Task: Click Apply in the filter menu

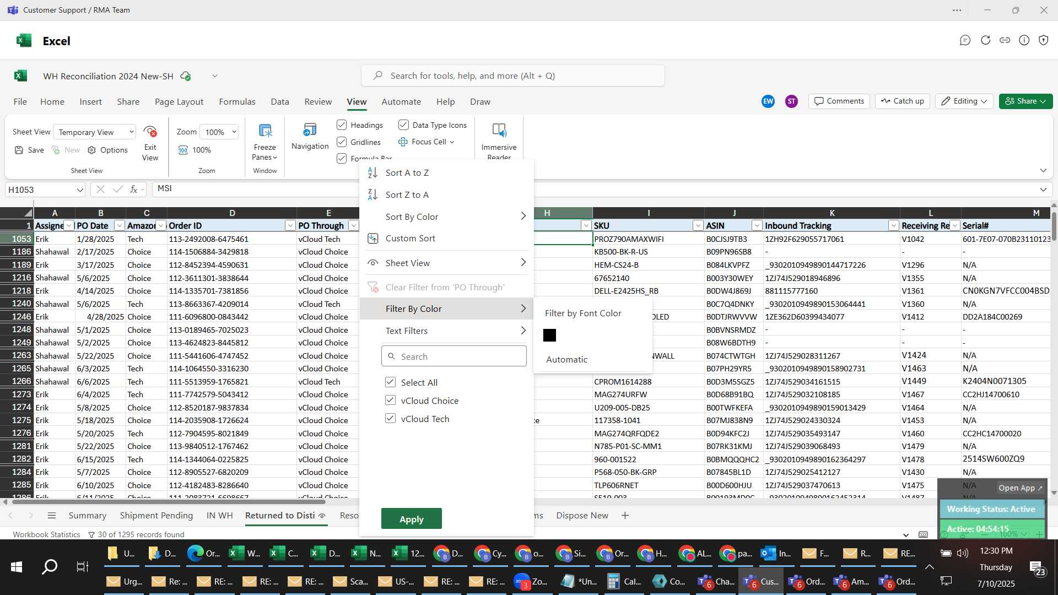Action: (412, 519)
